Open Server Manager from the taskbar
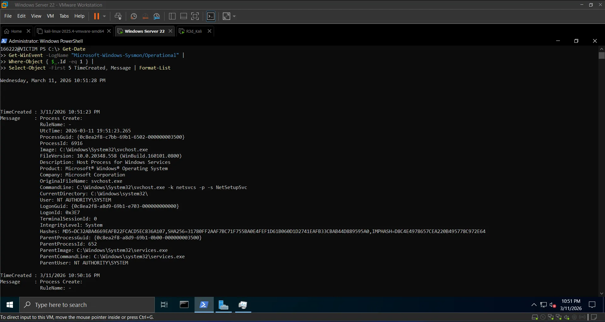The image size is (605, 322). coord(224,305)
